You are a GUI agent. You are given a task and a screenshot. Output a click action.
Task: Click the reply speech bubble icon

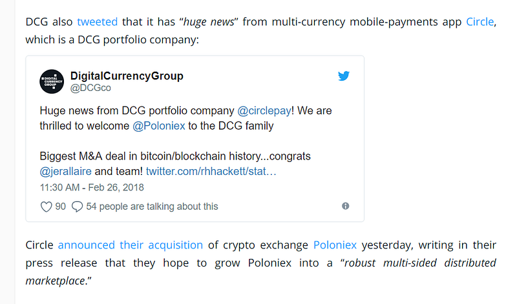click(77, 207)
